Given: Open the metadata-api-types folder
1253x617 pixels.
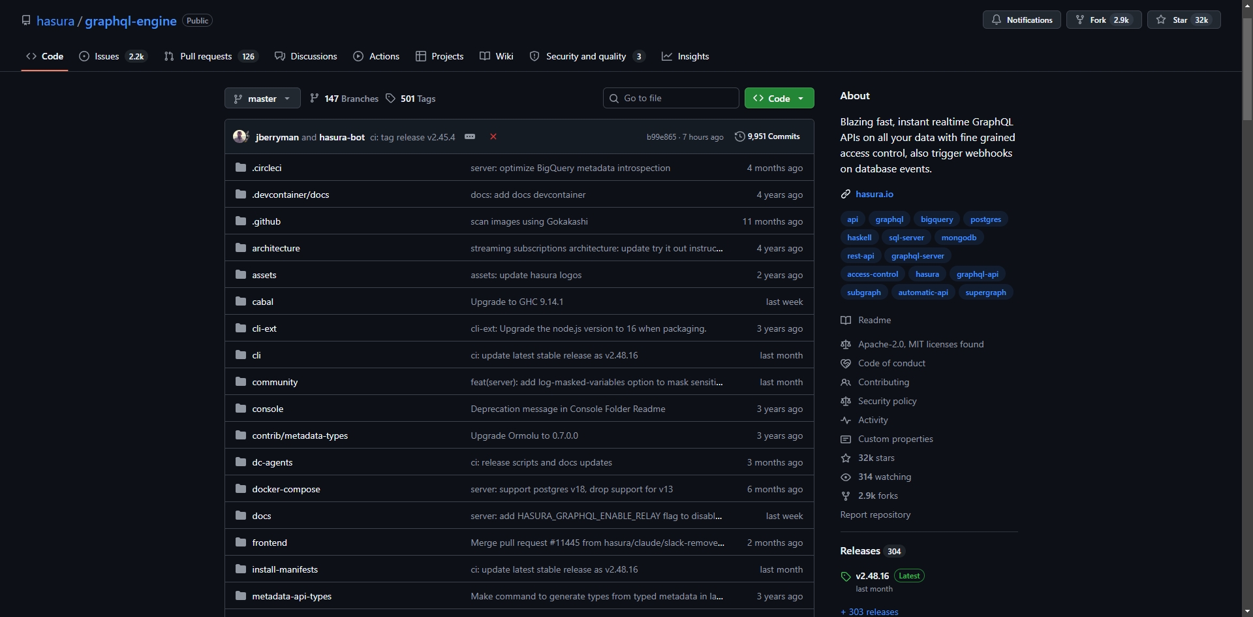Looking at the screenshot, I should click(x=292, y=596).
